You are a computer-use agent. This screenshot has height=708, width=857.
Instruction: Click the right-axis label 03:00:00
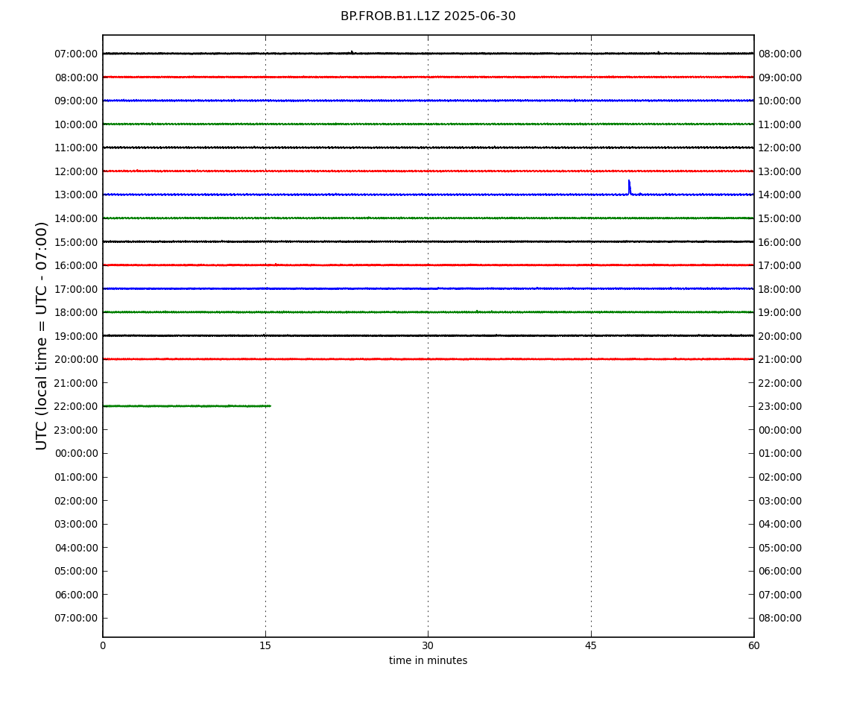coord(780,501)
